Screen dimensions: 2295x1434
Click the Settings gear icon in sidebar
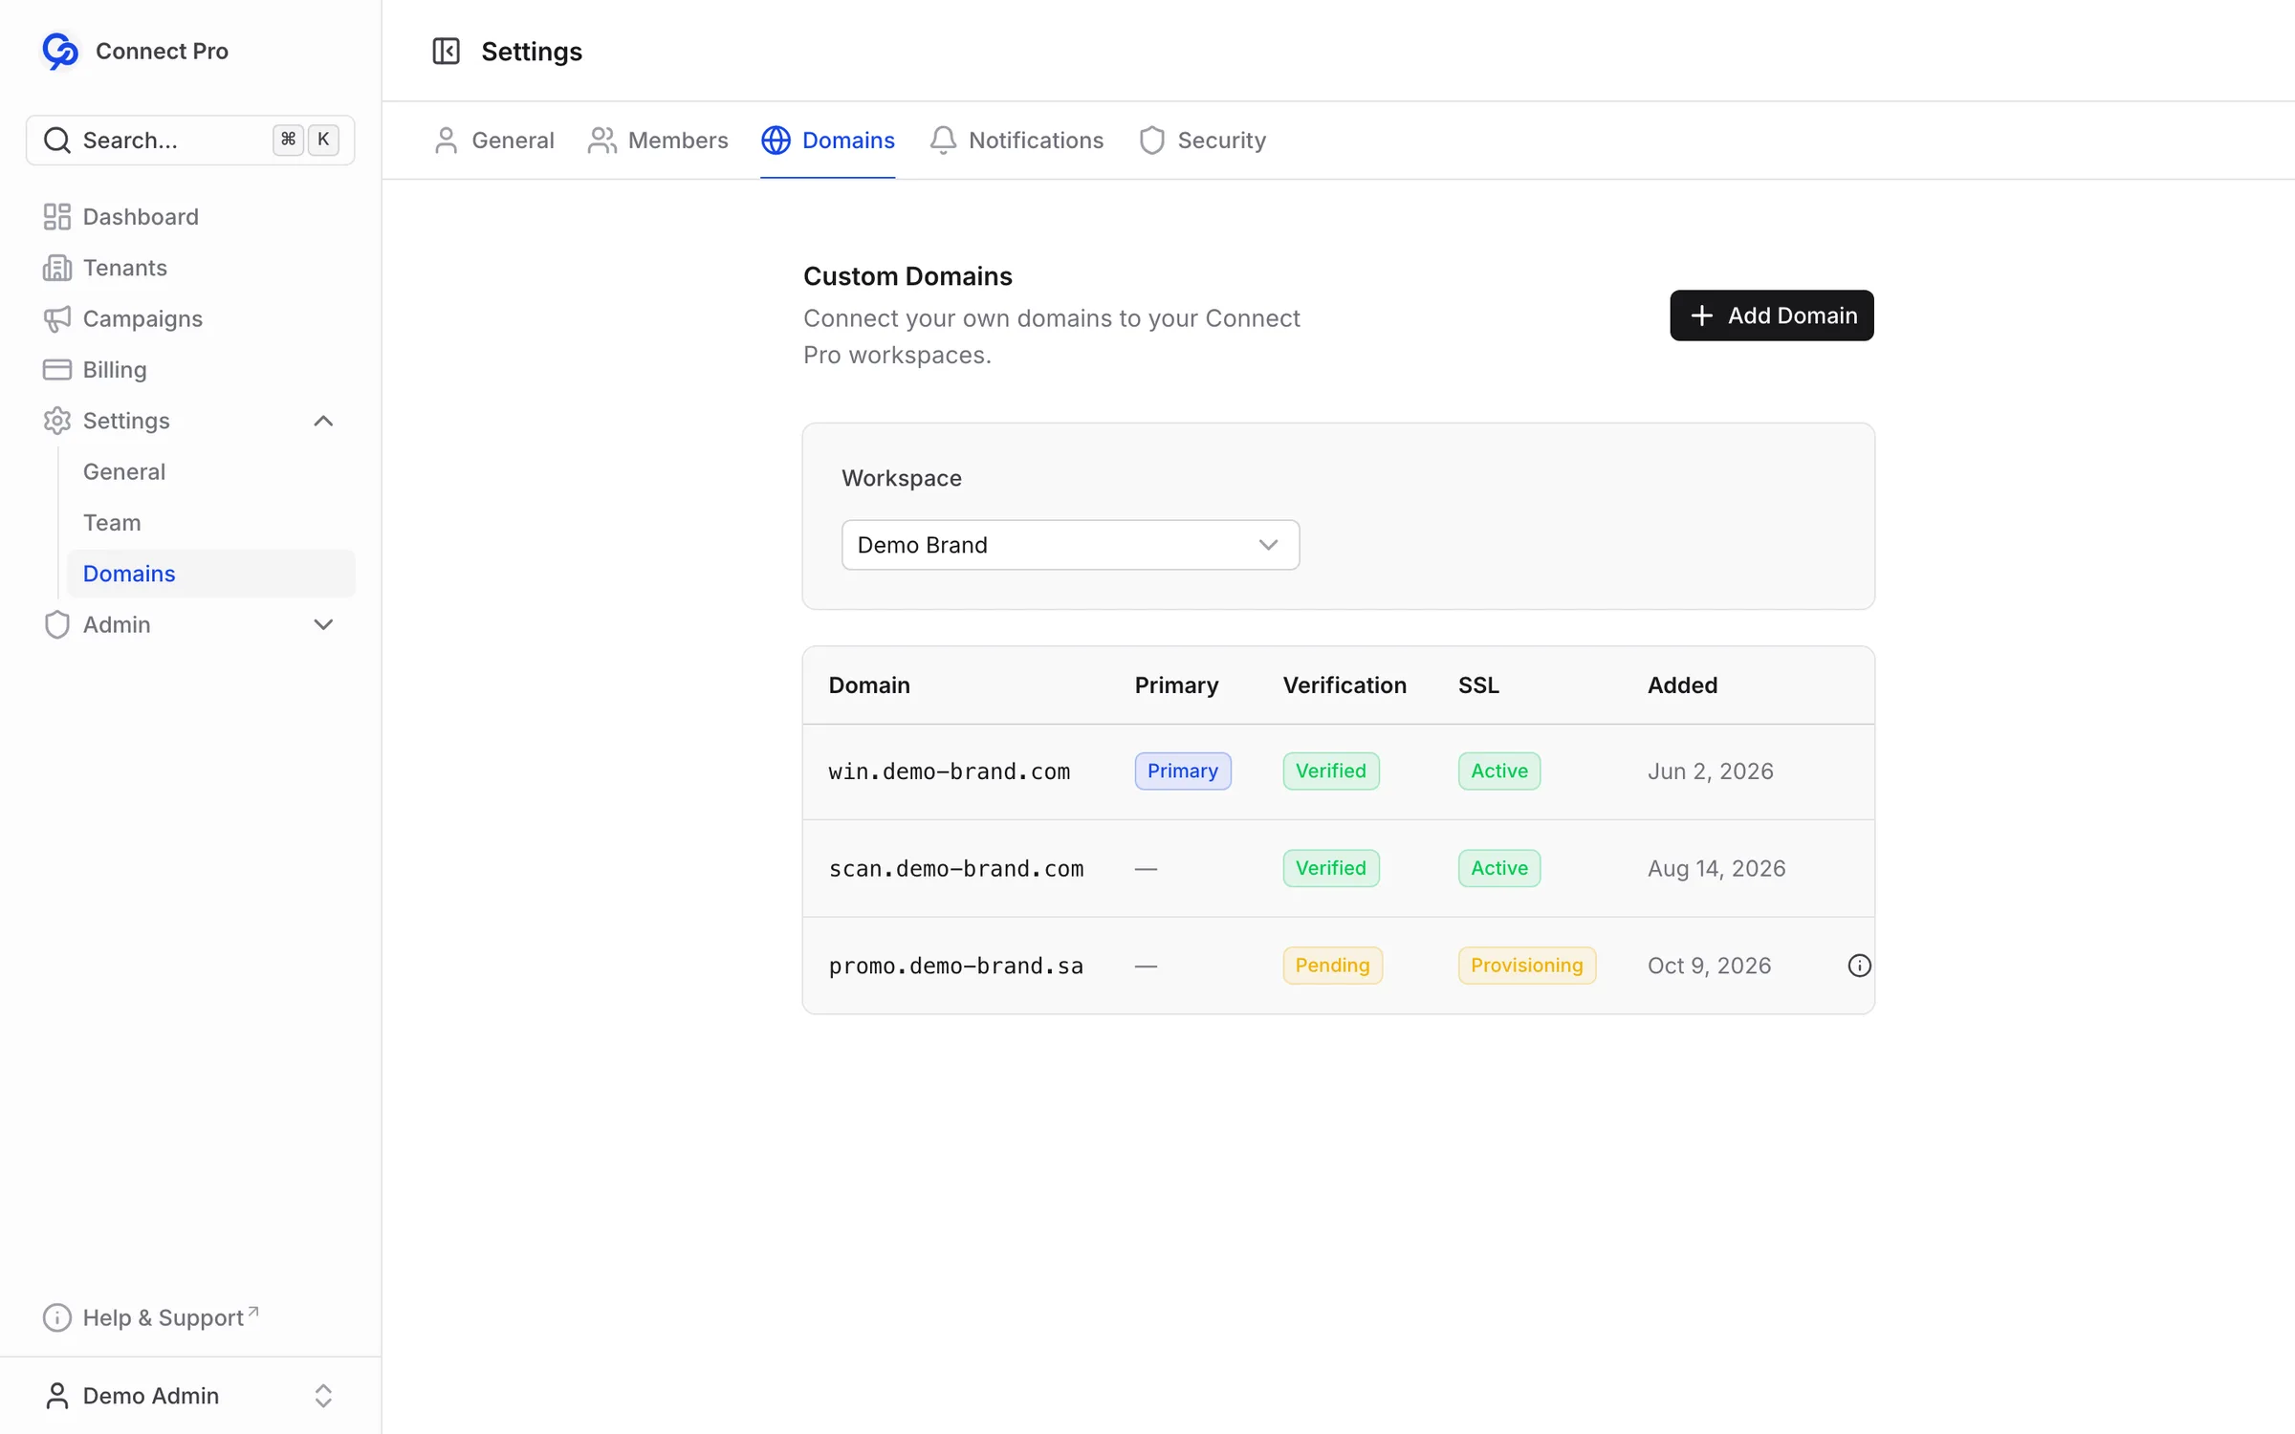tap(57, 421)
